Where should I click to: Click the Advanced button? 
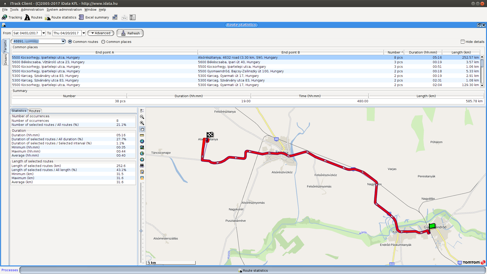click(101, 33)
